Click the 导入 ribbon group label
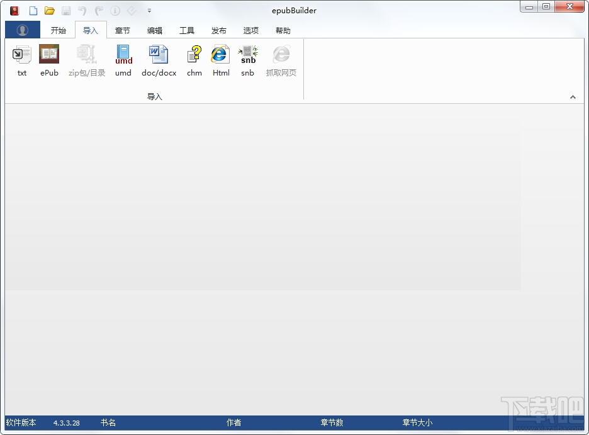The width and height of the screenshot is (589, 435). (x=154, y=96)
